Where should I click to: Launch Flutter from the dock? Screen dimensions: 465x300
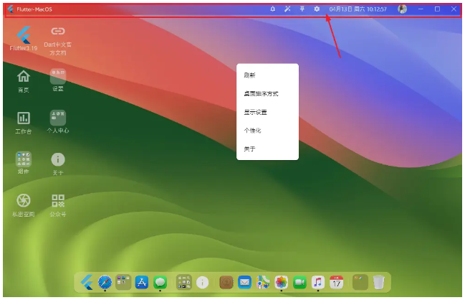(x=87, y=282)
